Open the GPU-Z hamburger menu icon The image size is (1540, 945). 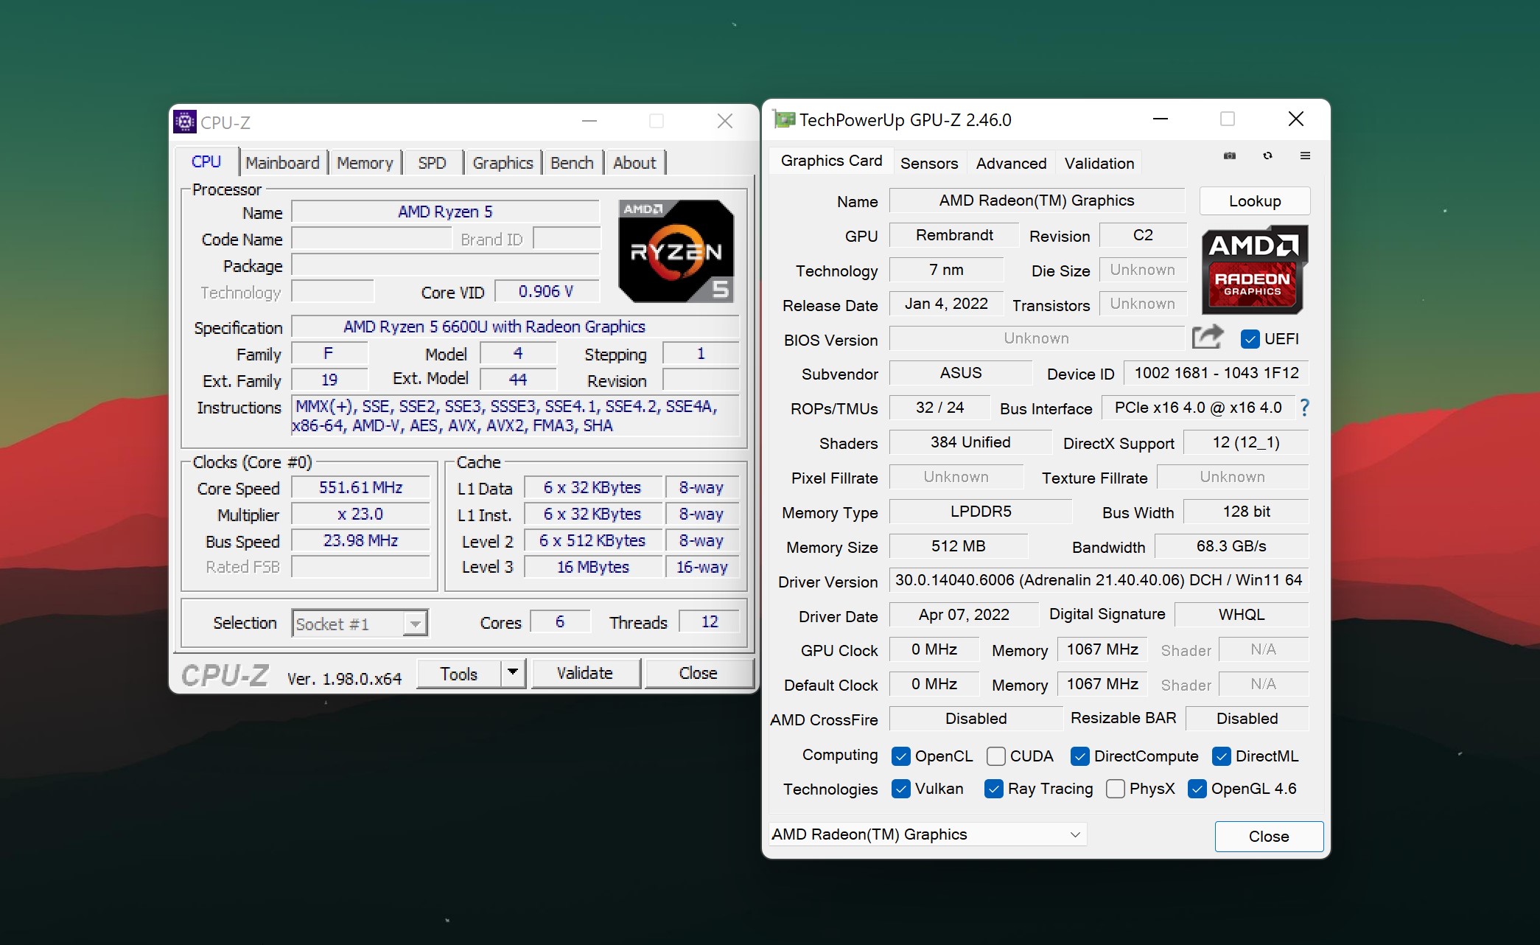[x=1305, y=156]
